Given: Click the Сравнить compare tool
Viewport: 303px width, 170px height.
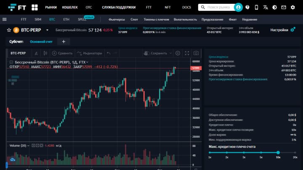Looking at the screenshot, I should 62,53.
